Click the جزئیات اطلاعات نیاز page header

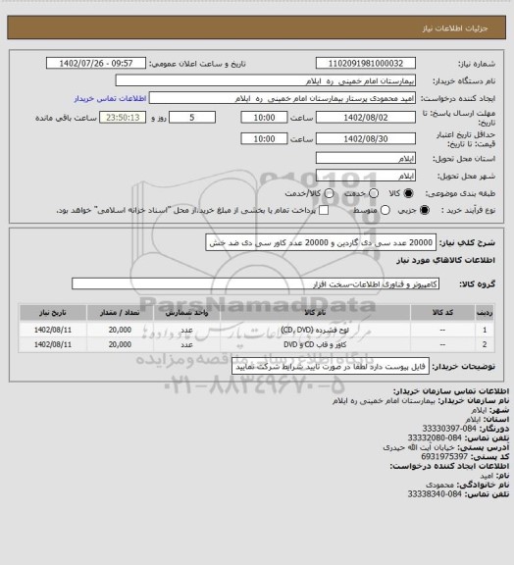pos(455,28)
